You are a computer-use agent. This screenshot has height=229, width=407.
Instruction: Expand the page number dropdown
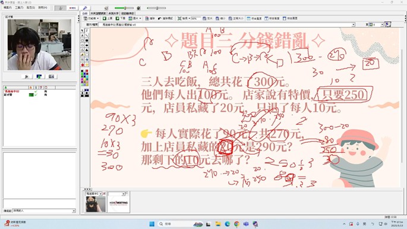[x=382, y=25]
